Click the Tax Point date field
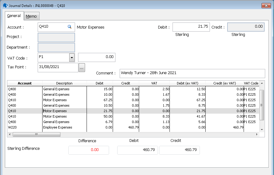The height and width of the screenshot is (175, 274). [x=58, y=67]
